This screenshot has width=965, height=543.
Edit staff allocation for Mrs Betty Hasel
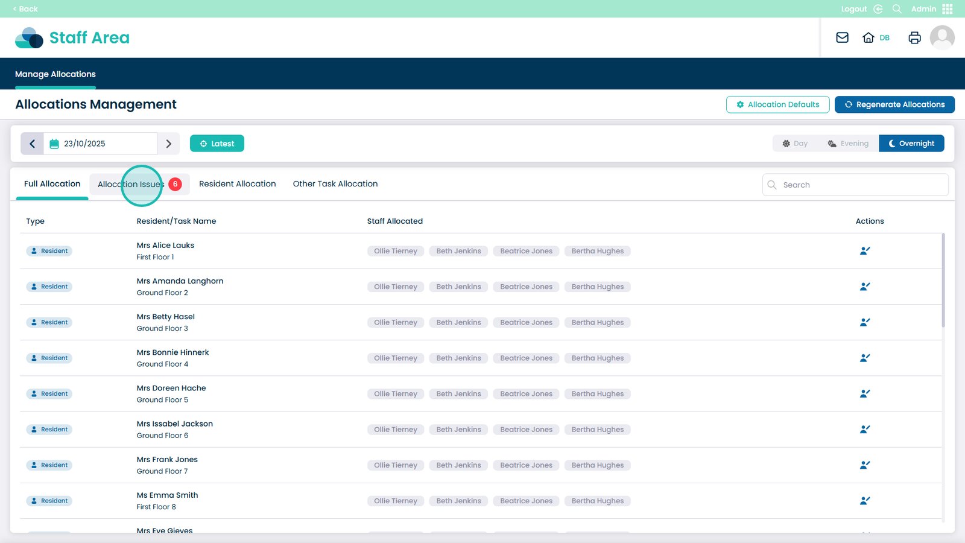point(864,322)
